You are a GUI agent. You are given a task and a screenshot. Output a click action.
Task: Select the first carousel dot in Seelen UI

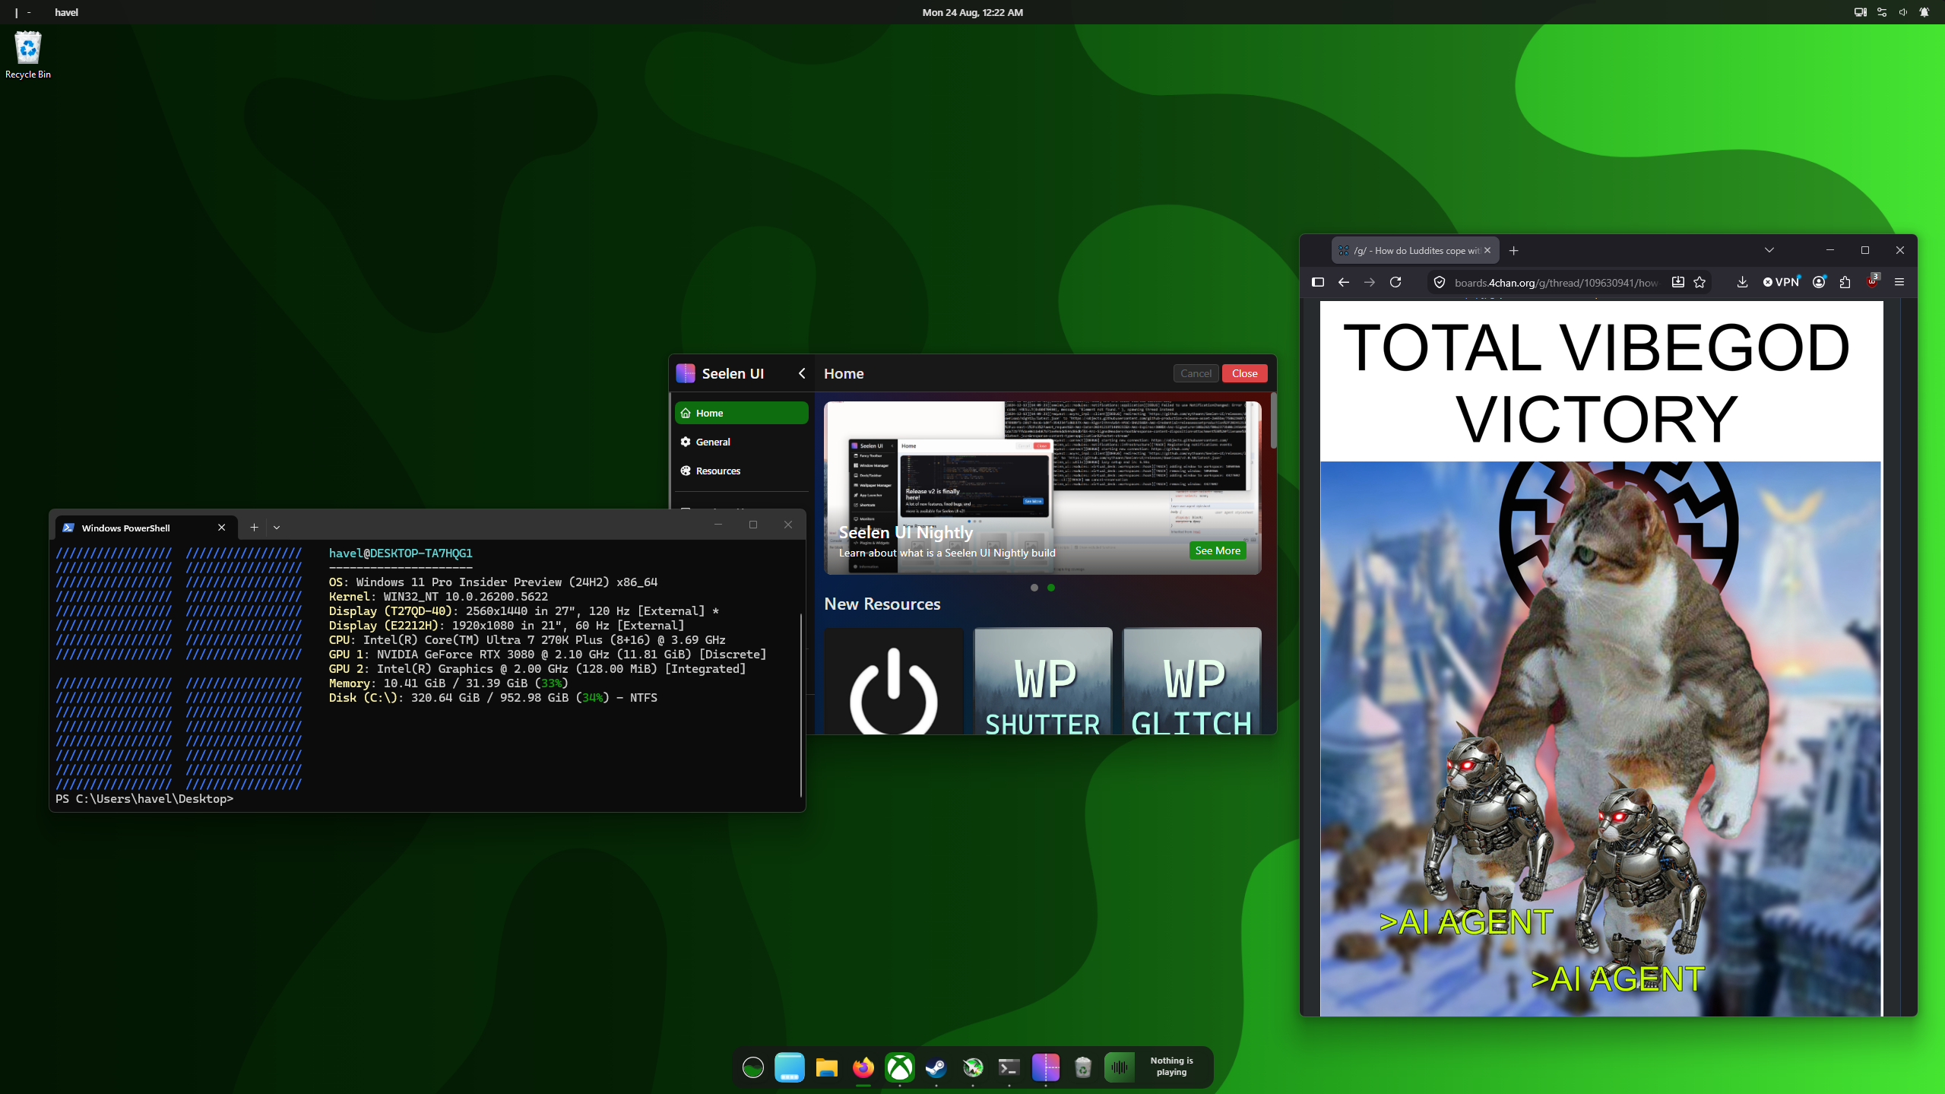coord(1034,587)
